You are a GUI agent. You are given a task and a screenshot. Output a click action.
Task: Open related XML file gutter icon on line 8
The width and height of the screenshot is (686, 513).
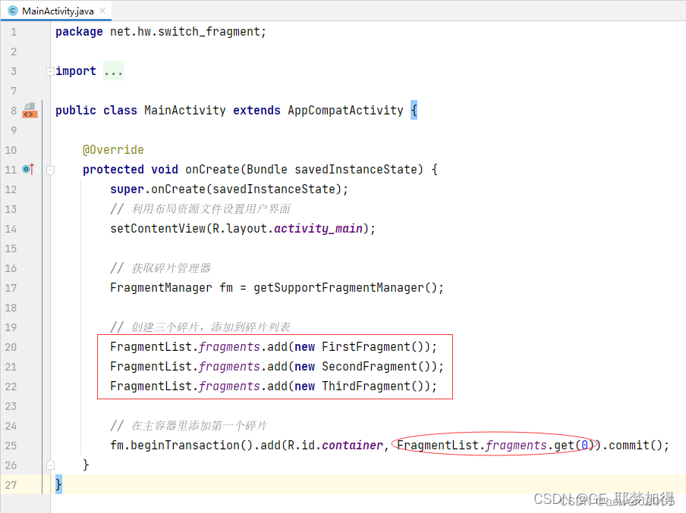(x=30, y=110)
